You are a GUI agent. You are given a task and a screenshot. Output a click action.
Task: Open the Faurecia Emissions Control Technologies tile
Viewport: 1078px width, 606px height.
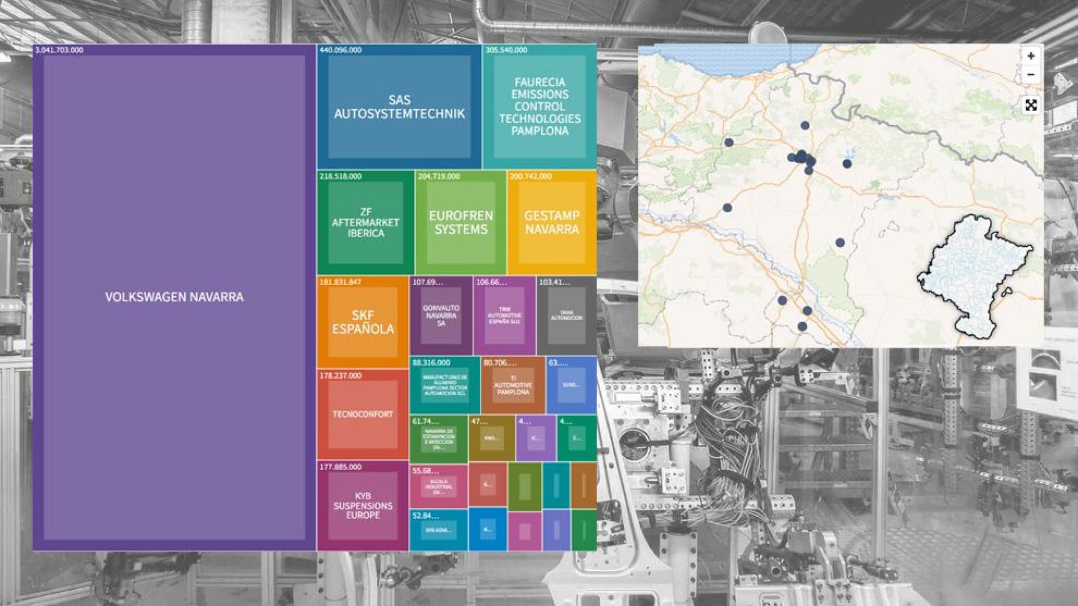540,107
